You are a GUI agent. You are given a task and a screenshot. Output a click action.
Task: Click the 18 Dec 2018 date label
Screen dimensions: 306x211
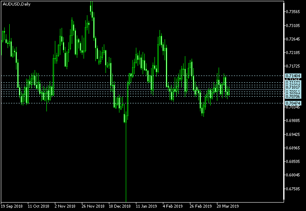tap(119, 206)
